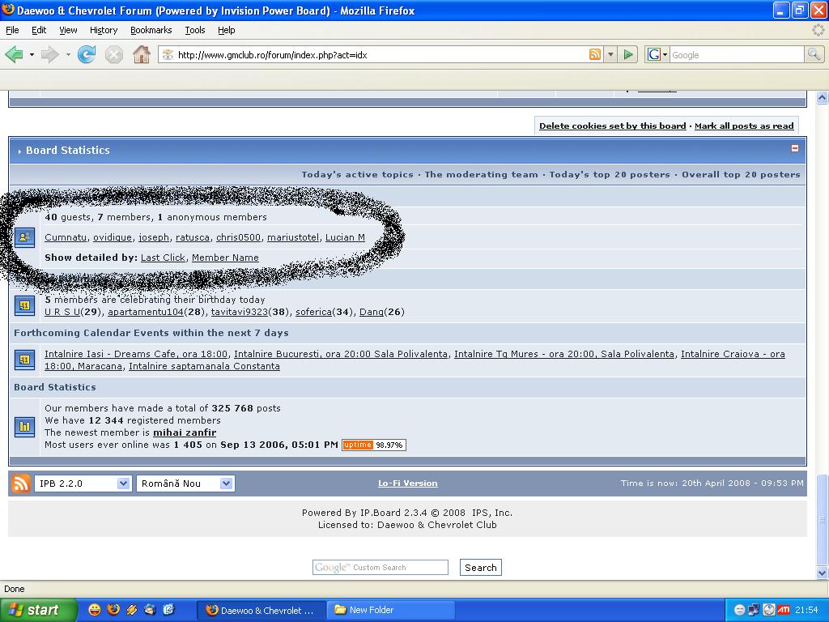
Task: Open Intalnire saptamanala Constanta event
Action: click(204, 366)
